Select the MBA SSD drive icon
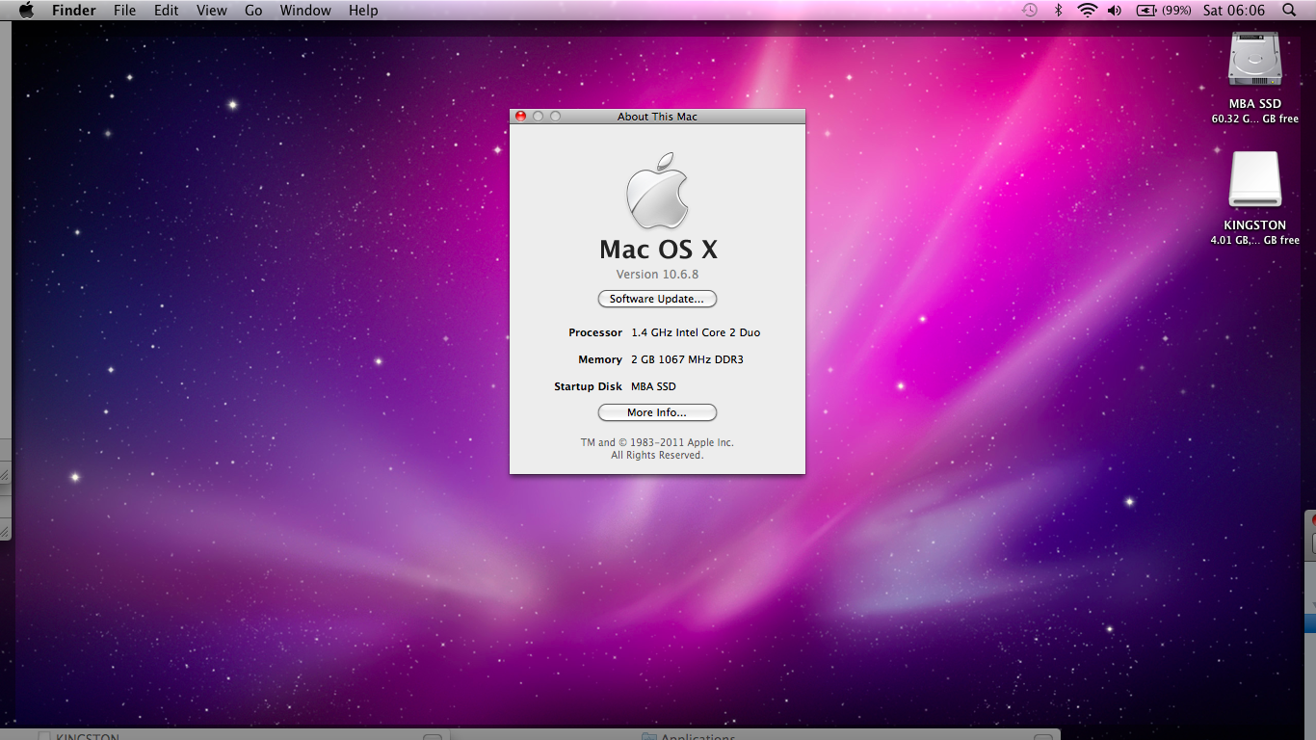Image resolution: width=1316 pixels, height=740 pixels. tap(1255, 60)
